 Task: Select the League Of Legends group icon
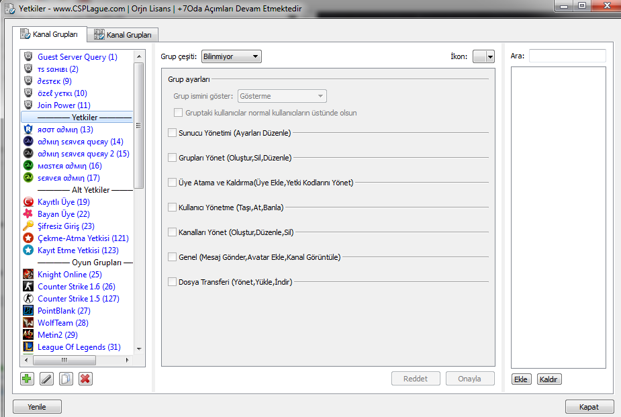click(28, 347)
